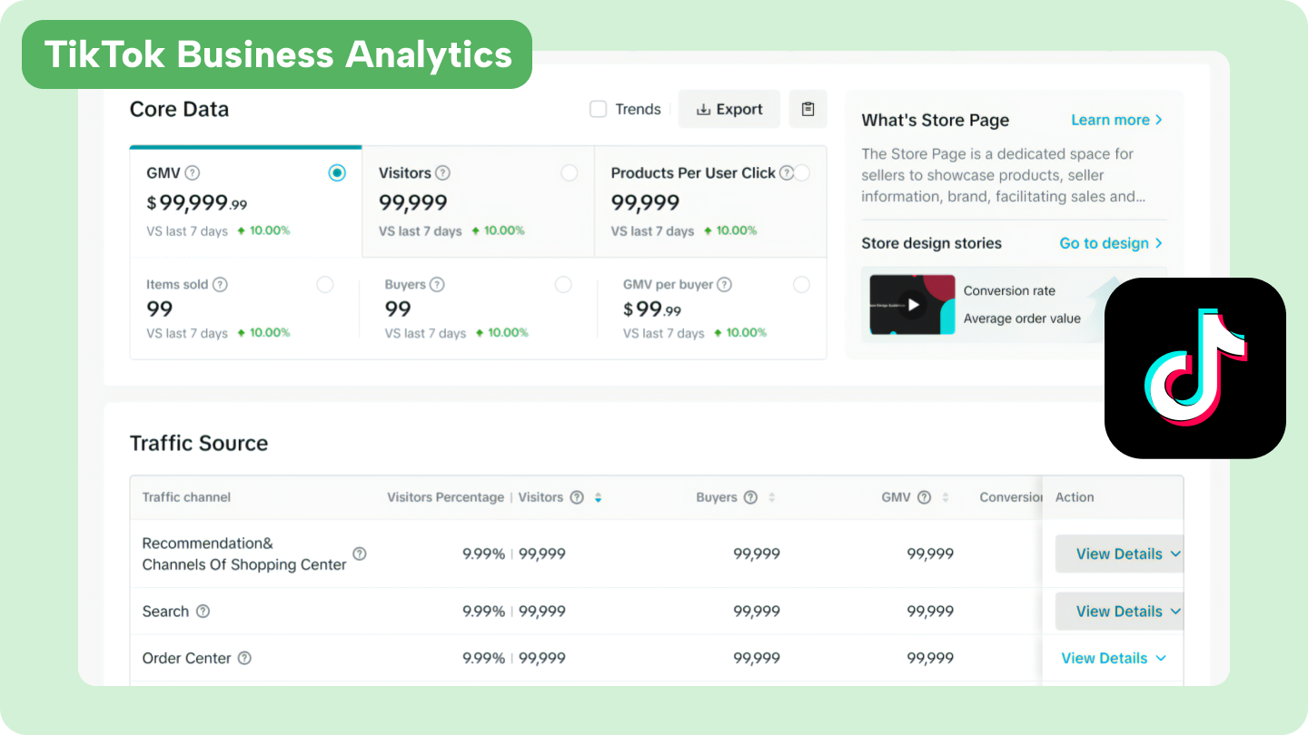Click the Export button
Image resolution: width=1308 pixels, height=735 pixels.
click(728, 108)
